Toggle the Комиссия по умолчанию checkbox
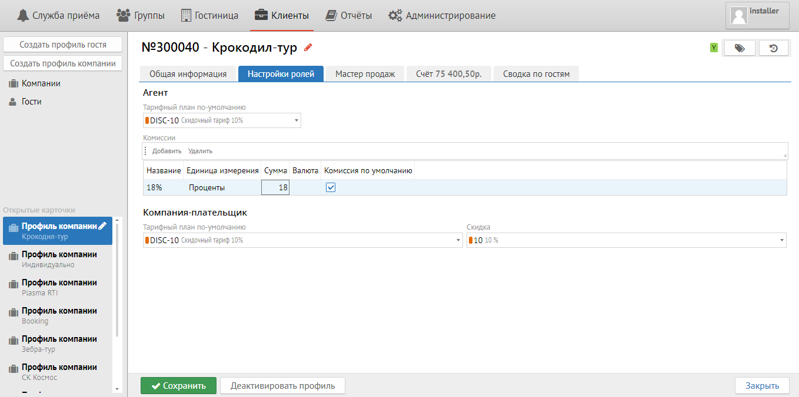 pyautogui.click(x=331, y=187)
